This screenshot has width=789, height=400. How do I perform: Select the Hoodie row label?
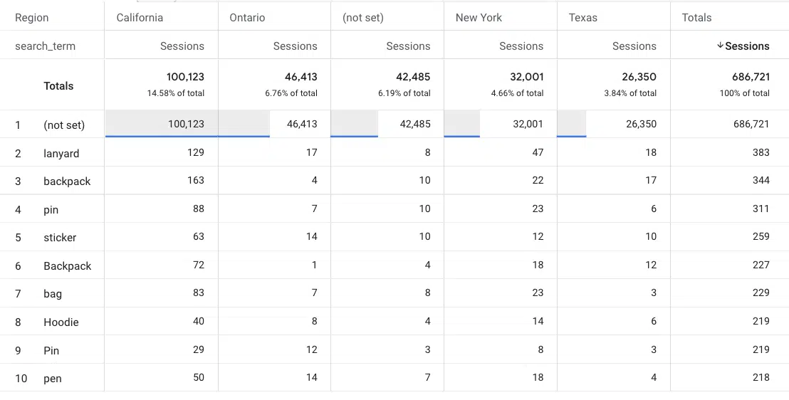[61, 322]
